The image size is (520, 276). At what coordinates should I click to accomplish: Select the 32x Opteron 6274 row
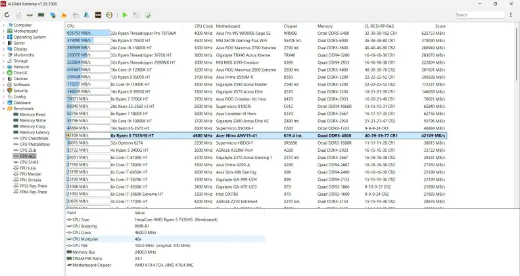pyautogui.click(x=256, y=143)
